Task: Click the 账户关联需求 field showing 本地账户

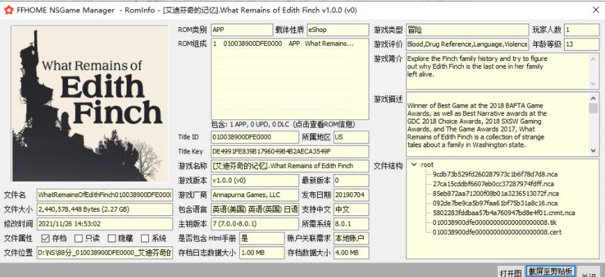Action: coord(351,239)
